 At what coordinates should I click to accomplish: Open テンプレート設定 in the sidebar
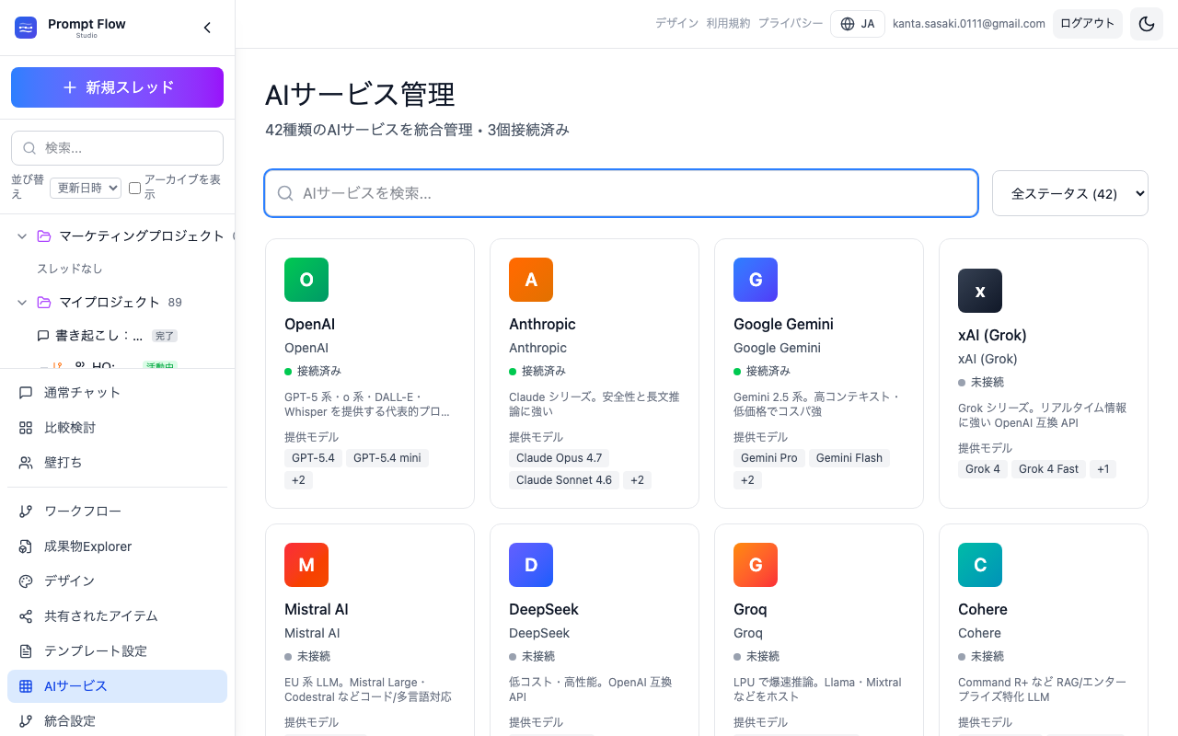coord(117,651)
